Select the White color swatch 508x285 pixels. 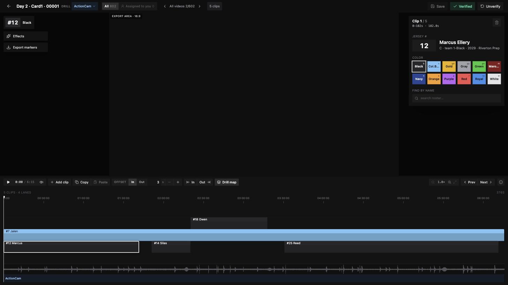point(494,79)
